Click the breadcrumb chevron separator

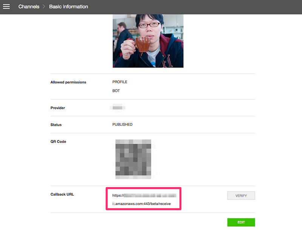(x=44, y=6)
